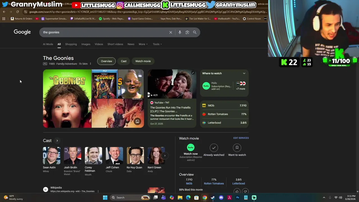Open Supermarket Simula... bookmark

pyautogui.click(x=54, y=19)
